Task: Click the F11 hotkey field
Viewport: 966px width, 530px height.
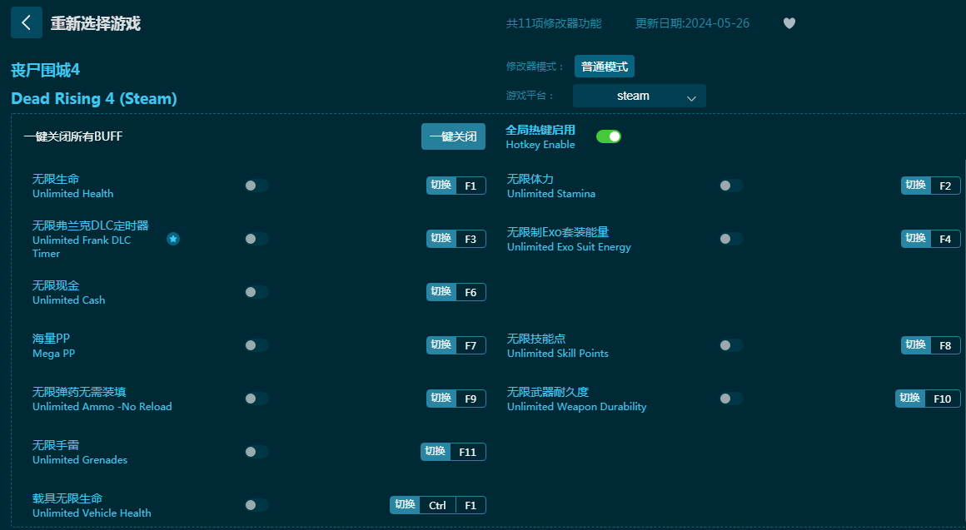Action: tap(468, 452)
